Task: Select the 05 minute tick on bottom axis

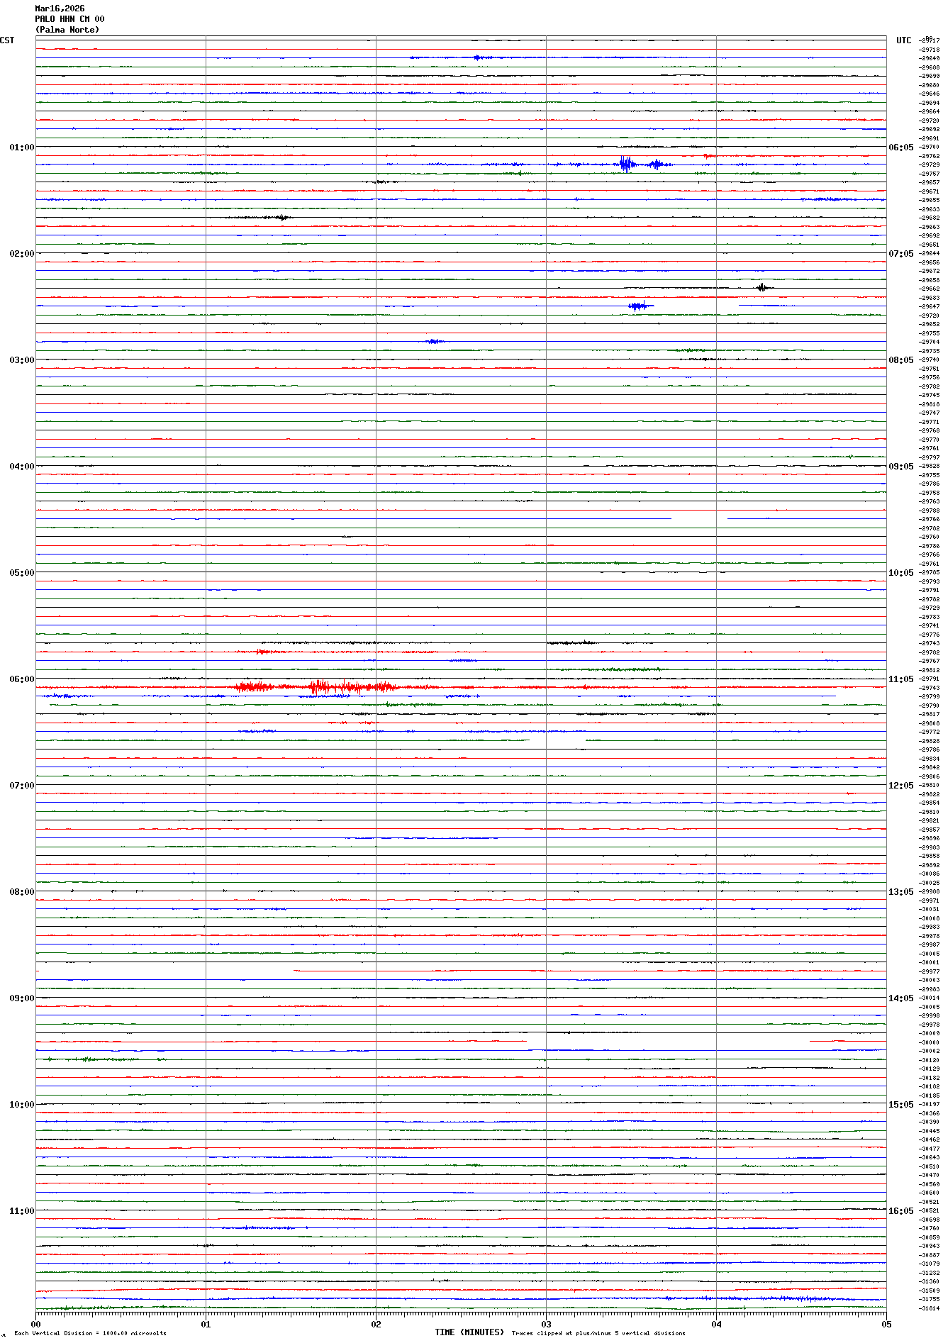Action: pos(886,1324)
